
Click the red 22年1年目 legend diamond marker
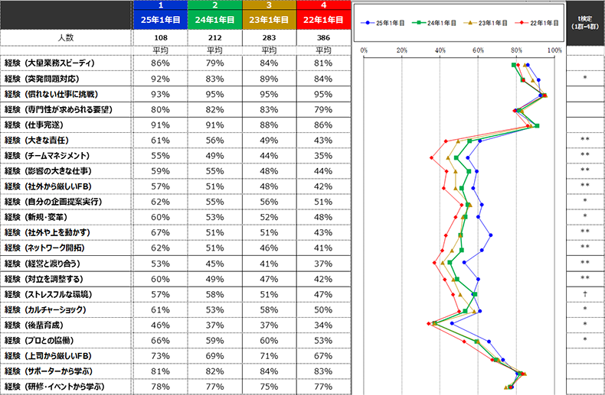coord(522,24)
